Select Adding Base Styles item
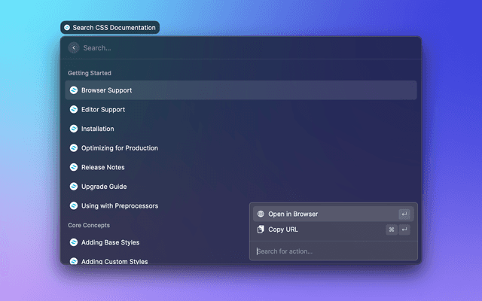Viewport: 482px width, 301px height. click(110, 242)
